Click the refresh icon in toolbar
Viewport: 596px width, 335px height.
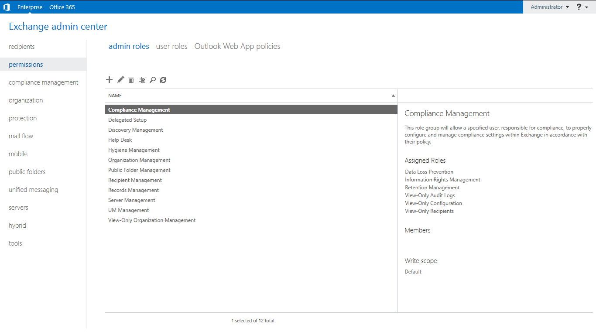click(x=163, y=80)
